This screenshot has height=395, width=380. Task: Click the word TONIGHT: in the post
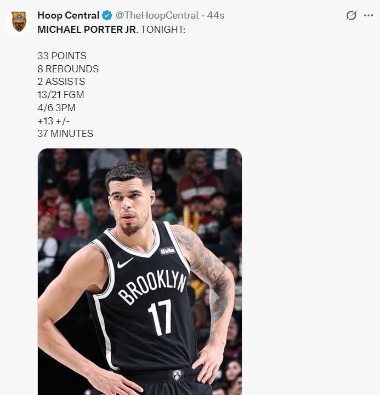click(x=163, y=29)
